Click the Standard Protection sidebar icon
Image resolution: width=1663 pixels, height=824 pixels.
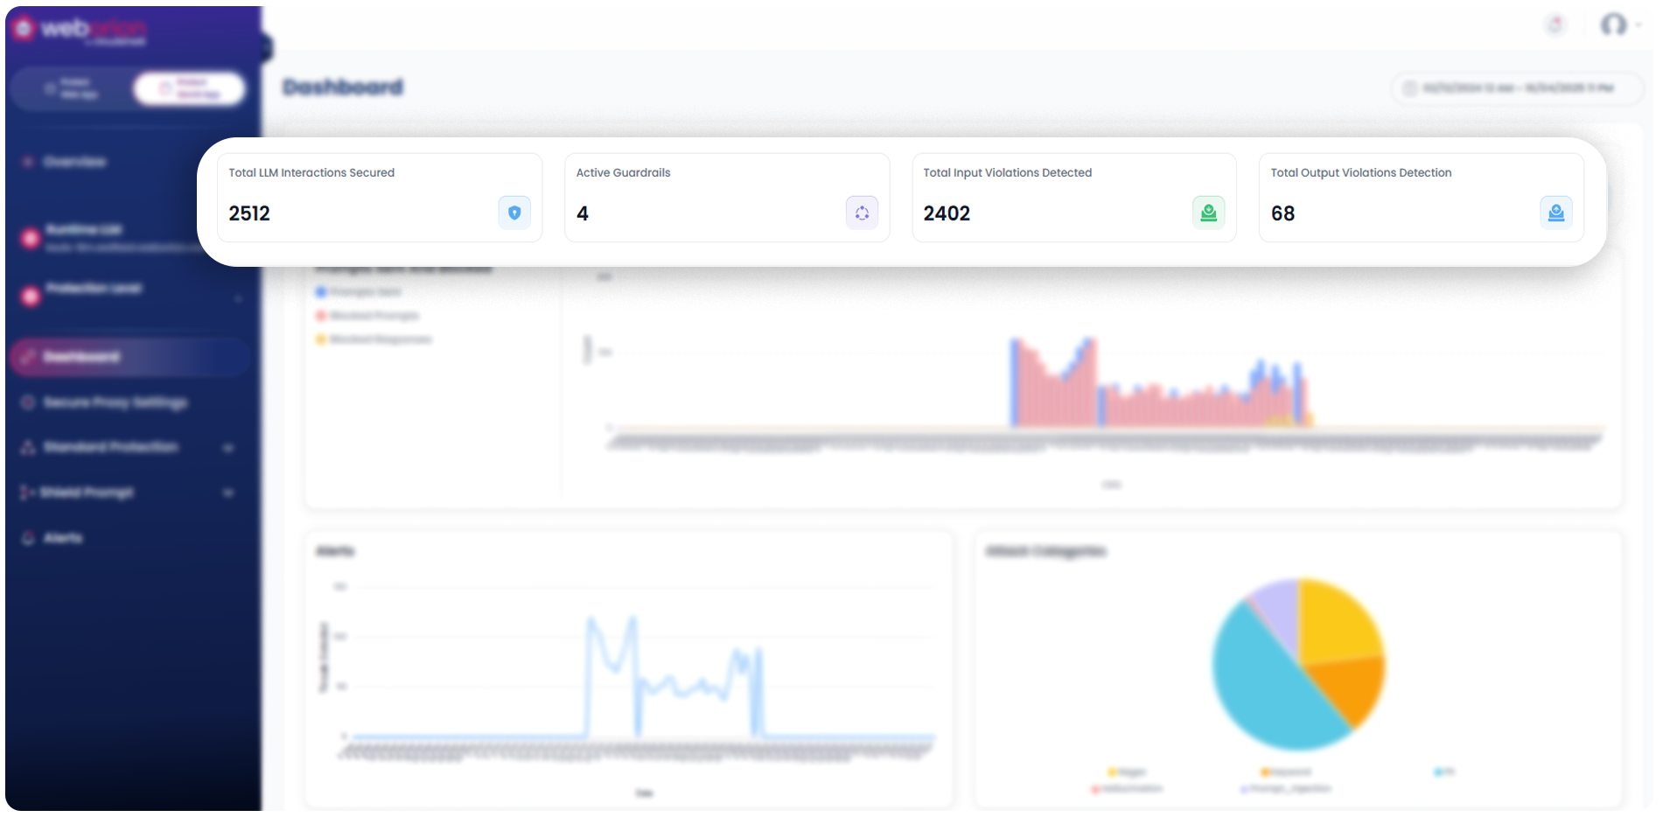28,447
